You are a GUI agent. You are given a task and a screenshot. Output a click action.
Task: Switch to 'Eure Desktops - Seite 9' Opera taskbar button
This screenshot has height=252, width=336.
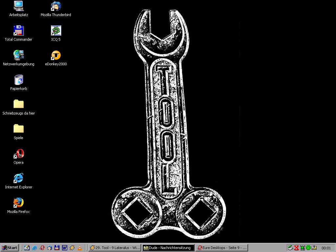(x=222, y=248)
